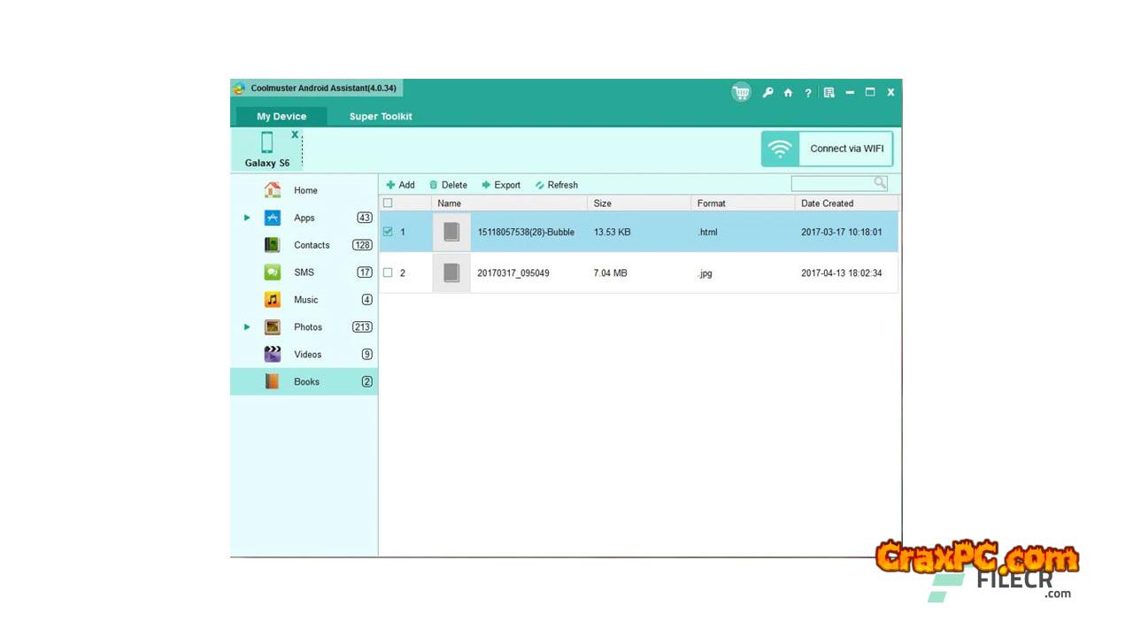Expand the Apps tree arrow
This screenshot has height=637, width=1133.
coord(247,218)
